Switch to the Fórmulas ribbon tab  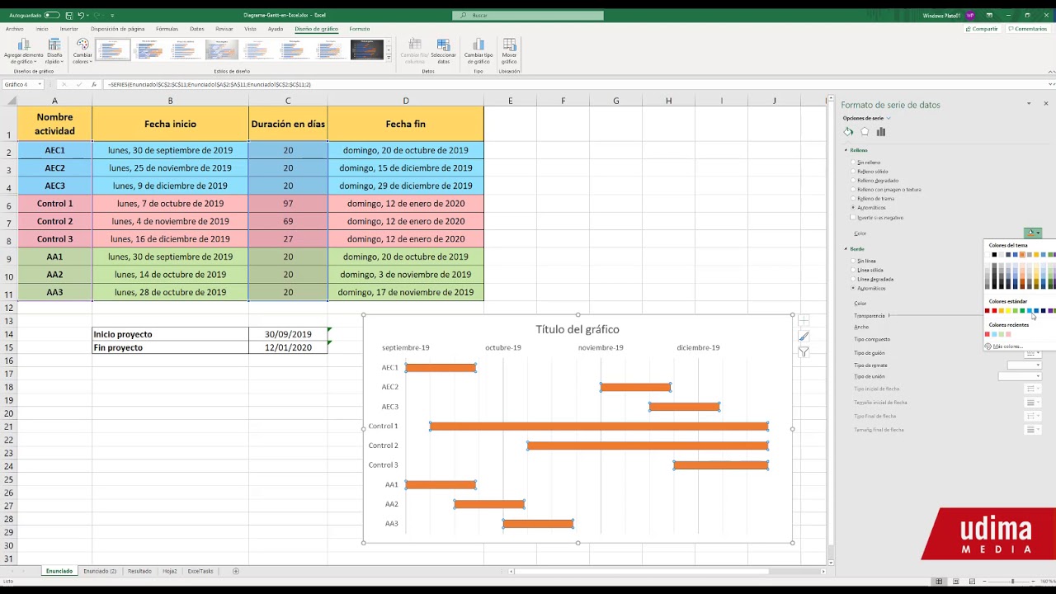click(167, 29)
